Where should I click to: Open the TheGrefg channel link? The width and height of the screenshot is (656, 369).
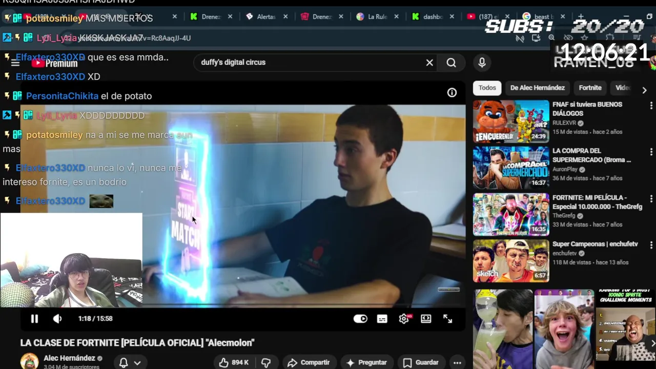click(565, 216)
